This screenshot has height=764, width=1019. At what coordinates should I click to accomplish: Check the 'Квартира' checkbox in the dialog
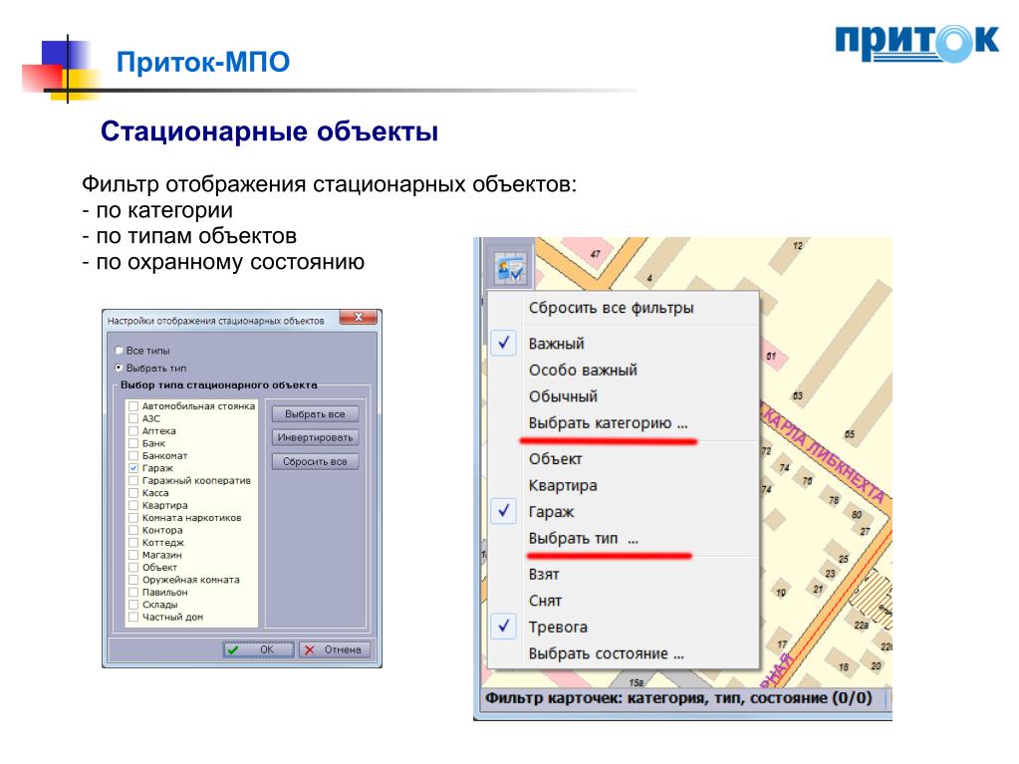tap(133, 505)
